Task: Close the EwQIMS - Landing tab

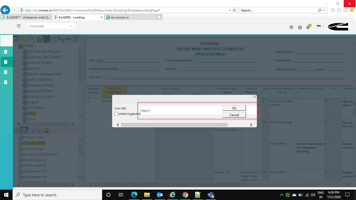Action: tap(102, 17)
